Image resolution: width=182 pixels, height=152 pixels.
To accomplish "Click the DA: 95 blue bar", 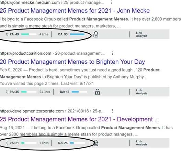I will [77, 34].
